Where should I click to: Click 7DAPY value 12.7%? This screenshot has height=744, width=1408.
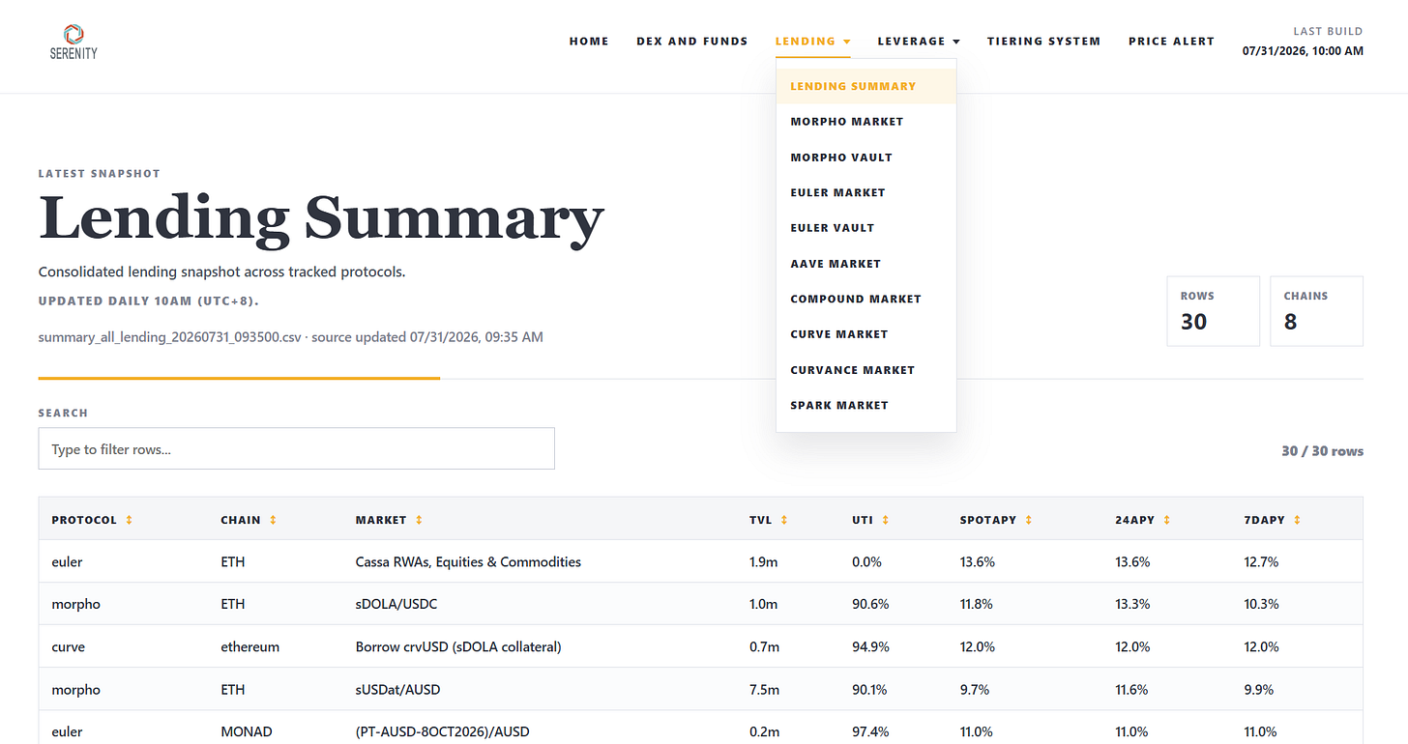1261,561
